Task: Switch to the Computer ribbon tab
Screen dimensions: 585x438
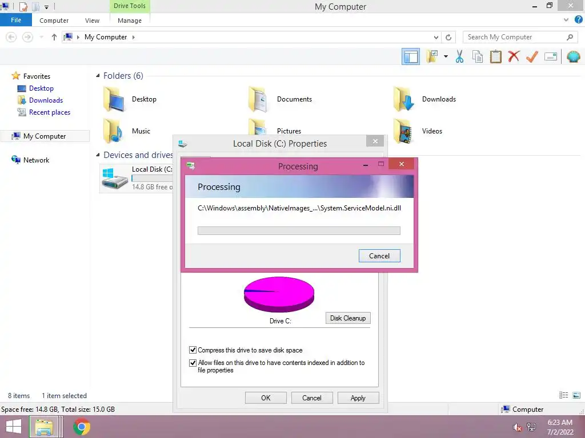Action: click(54, 21)
